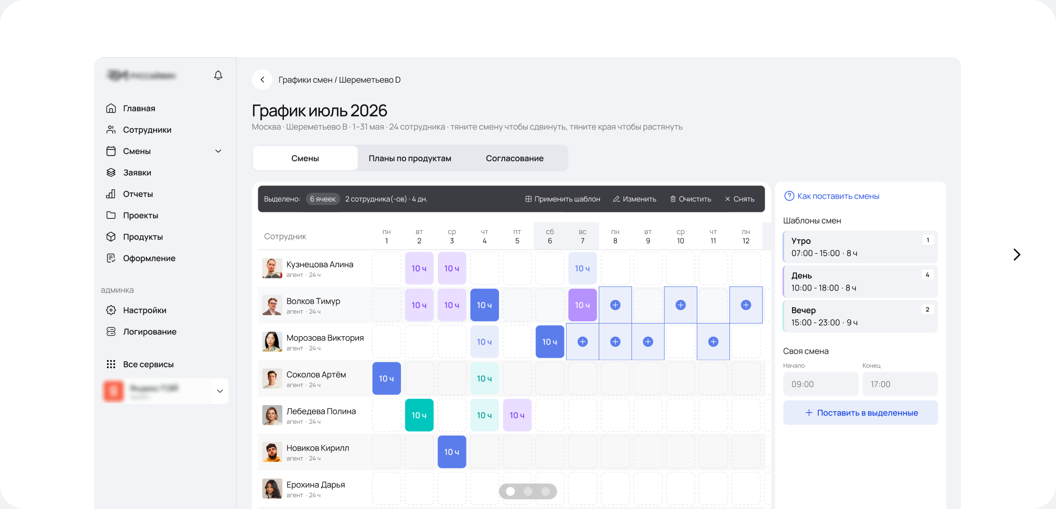Select Кузнецова Алина's shift on day 2
This screenshot has height=509, width=1056.
419,269
